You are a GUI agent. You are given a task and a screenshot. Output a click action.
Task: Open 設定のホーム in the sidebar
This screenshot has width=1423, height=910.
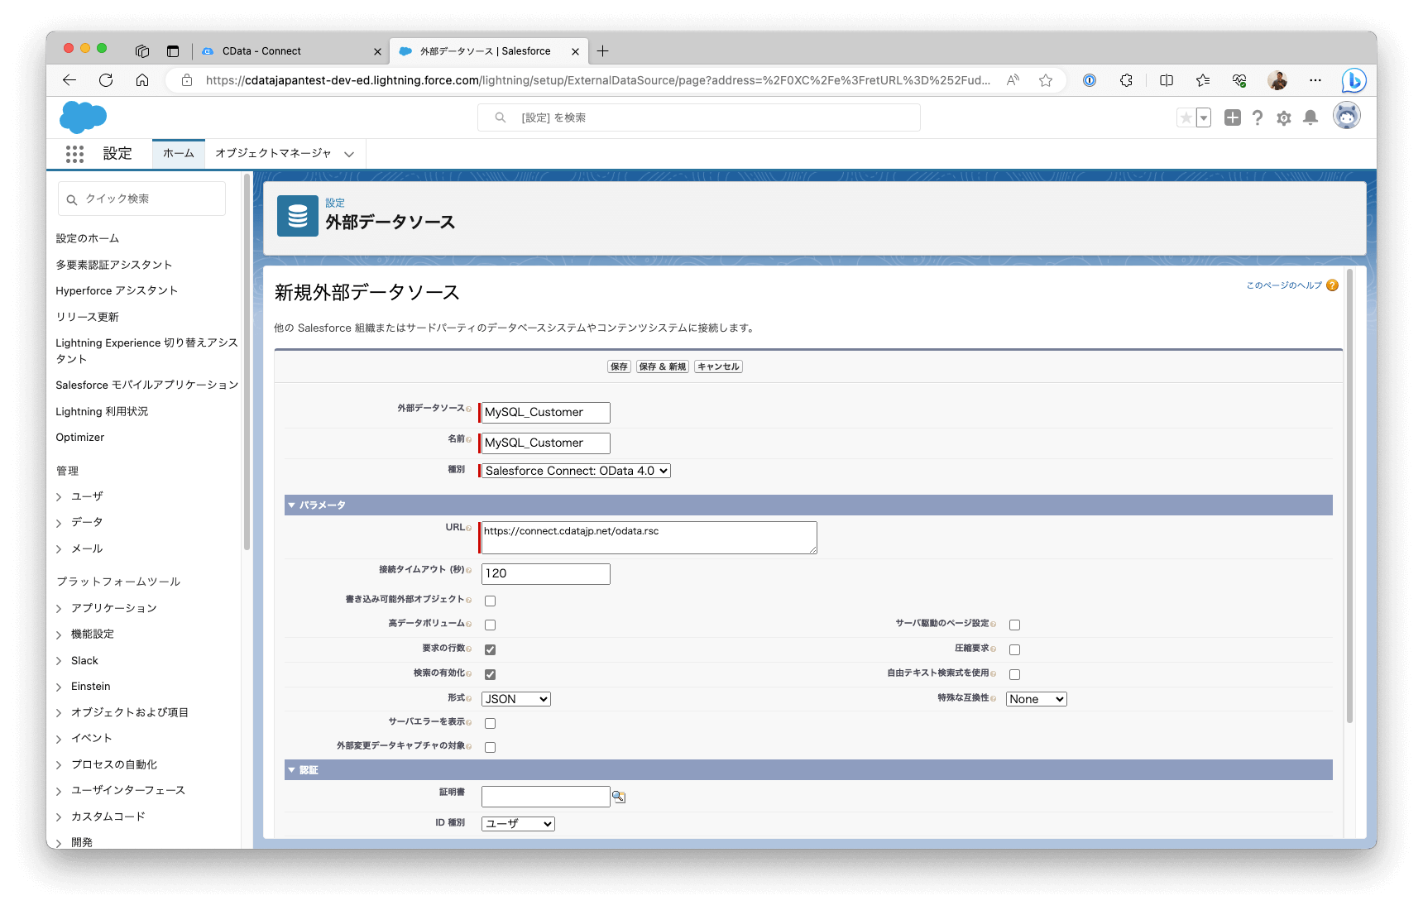pyautogui.click(x=88, y=238)
